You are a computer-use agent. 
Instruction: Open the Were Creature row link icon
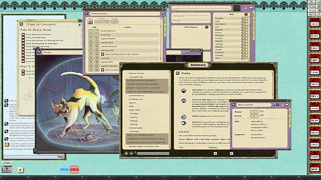click(103, 70)
